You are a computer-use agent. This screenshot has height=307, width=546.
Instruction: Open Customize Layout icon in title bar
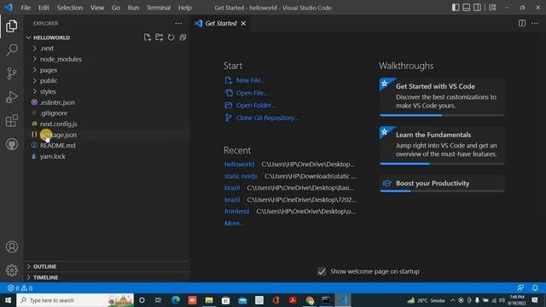493,8
